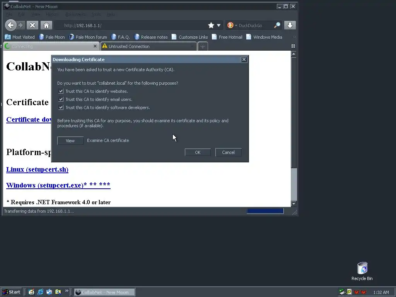Open the View menu
Screen dimensions: 396x297
tap(36, 14)
